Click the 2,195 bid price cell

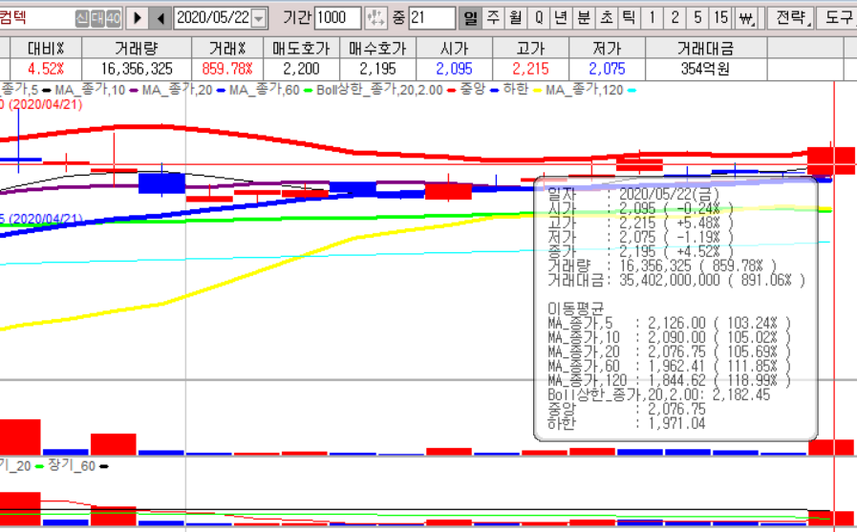[x=377, y=69]
